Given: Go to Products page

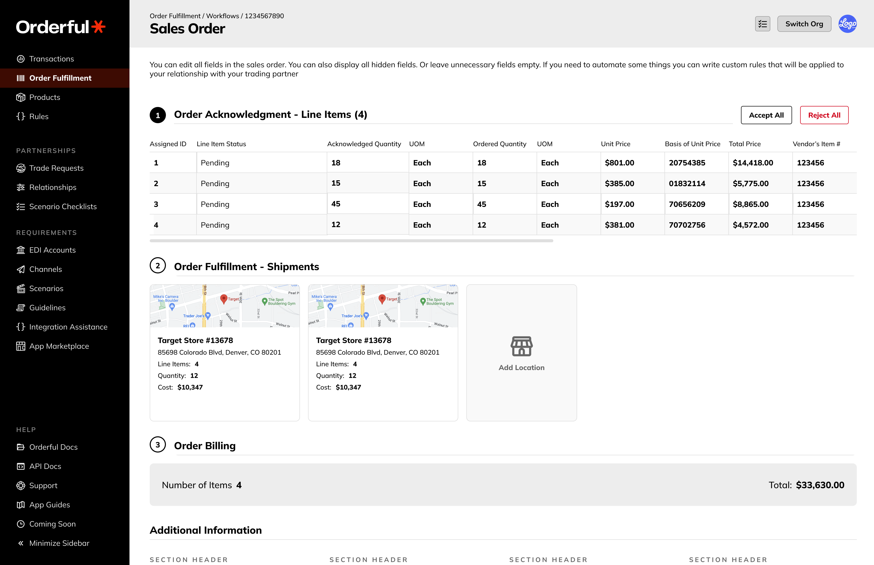Looking at the screenshot, I should [64, 97].
